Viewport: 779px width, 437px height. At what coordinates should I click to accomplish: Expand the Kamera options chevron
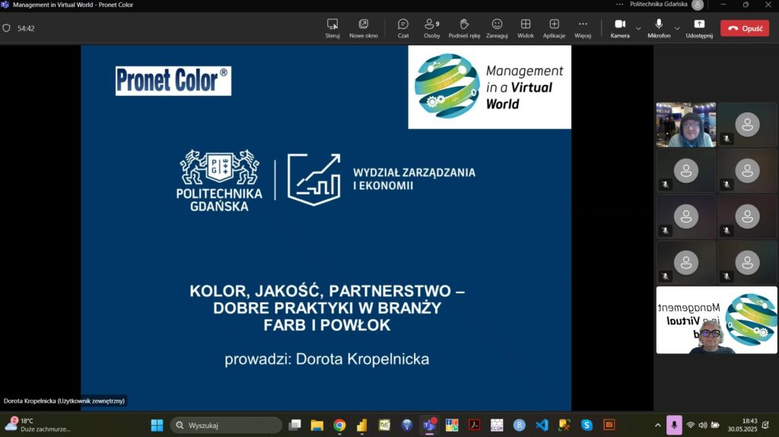coord(638,28)
